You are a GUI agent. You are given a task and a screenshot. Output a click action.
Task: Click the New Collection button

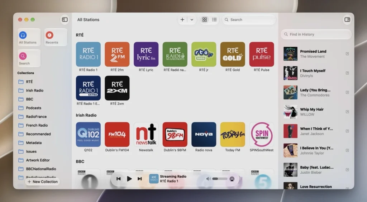[43, 182]
